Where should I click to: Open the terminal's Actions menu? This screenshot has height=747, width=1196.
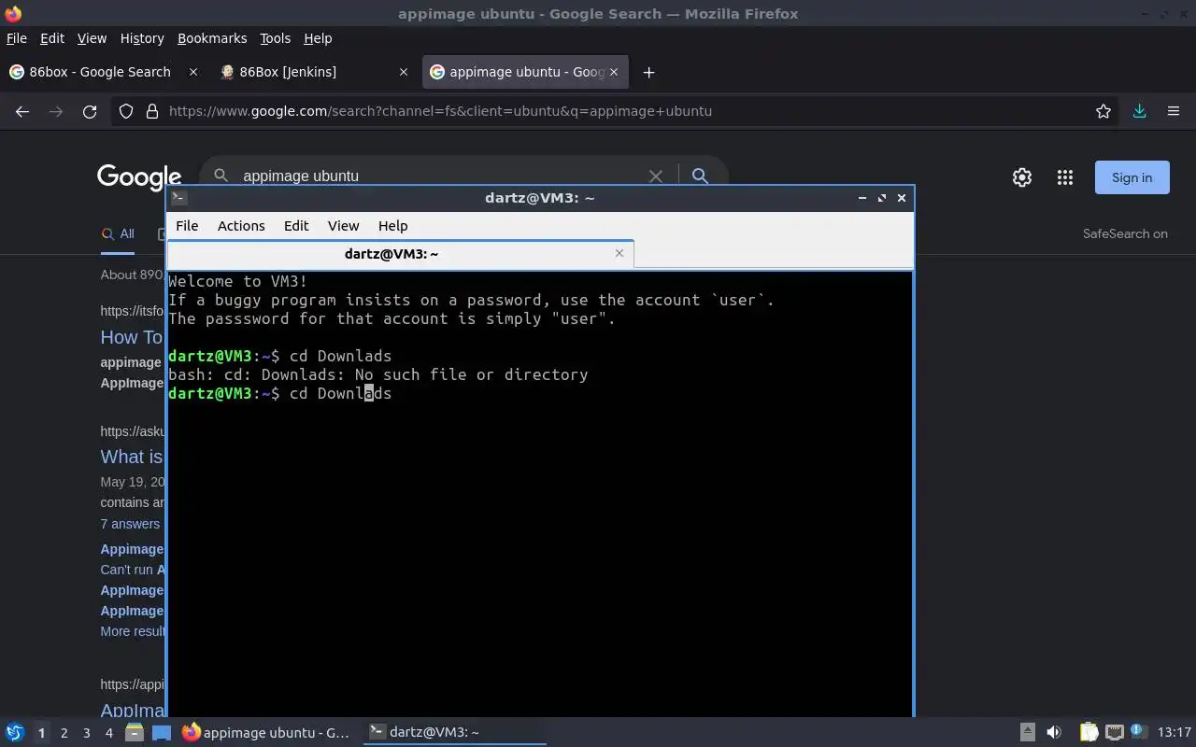(241, 226)
